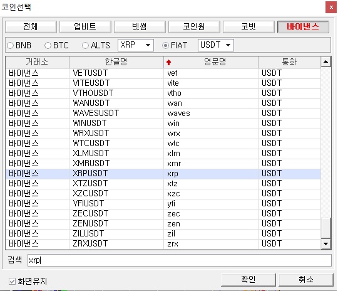The image size is (338, 291).
Task: Sort by 영문명 column header
Action: [x=211, y=62]
